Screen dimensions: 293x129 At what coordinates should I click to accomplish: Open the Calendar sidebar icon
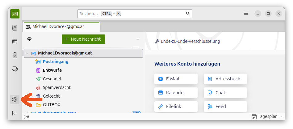[15, 42]
